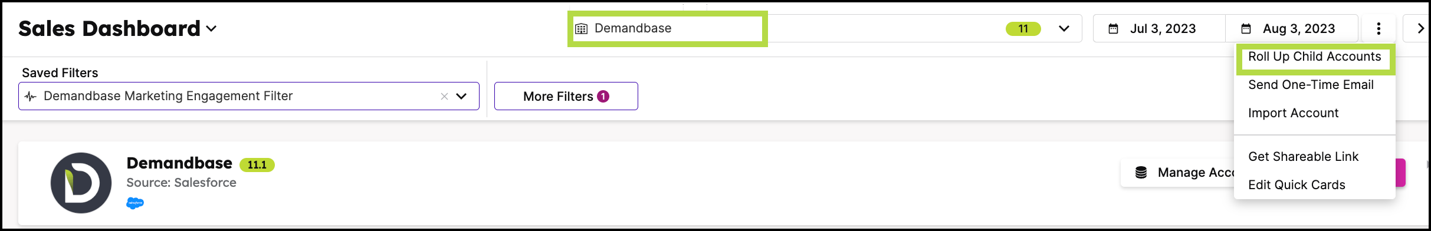Click the engagement pulse icon in saved filter
The width and height of the screenshot is (1431, 231).
(31, 96)
